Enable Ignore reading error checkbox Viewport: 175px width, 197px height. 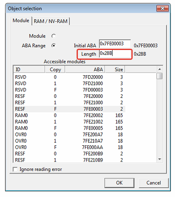pyautogui.click(x=15, y=169)
